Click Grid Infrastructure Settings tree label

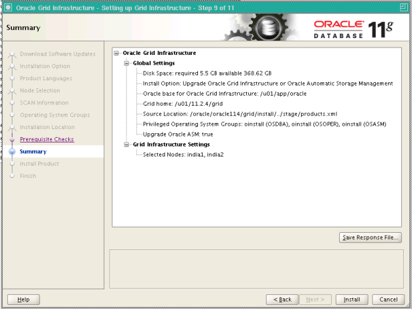(x=171, y=144)
